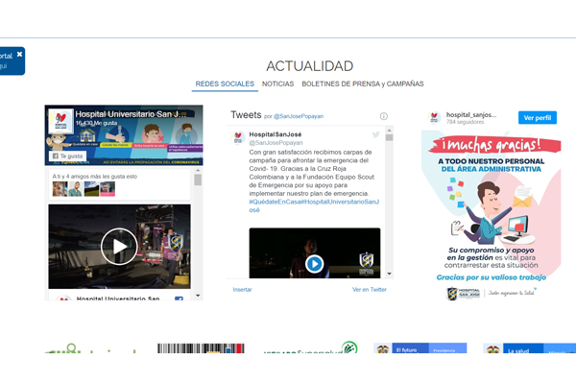Click the Twitter bird icon in tweet
The height and width of the screenshot is (384, 576).
(x=375, y=135)
